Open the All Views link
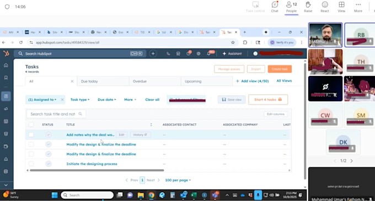Viewport: 375px width, 201px height. tap(284, 81)
